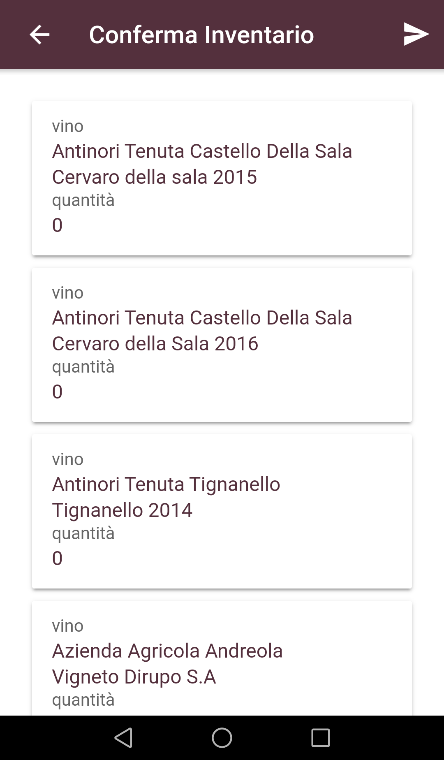The width and height of the screenshot is (444, 760).
Task: Open the Tignanello 2014 card
Action: [x=222, y=511]
